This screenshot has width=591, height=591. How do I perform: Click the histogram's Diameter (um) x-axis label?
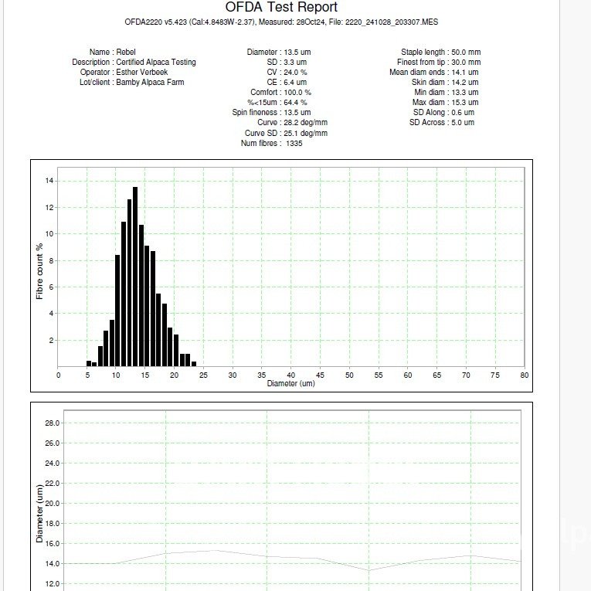290,383
